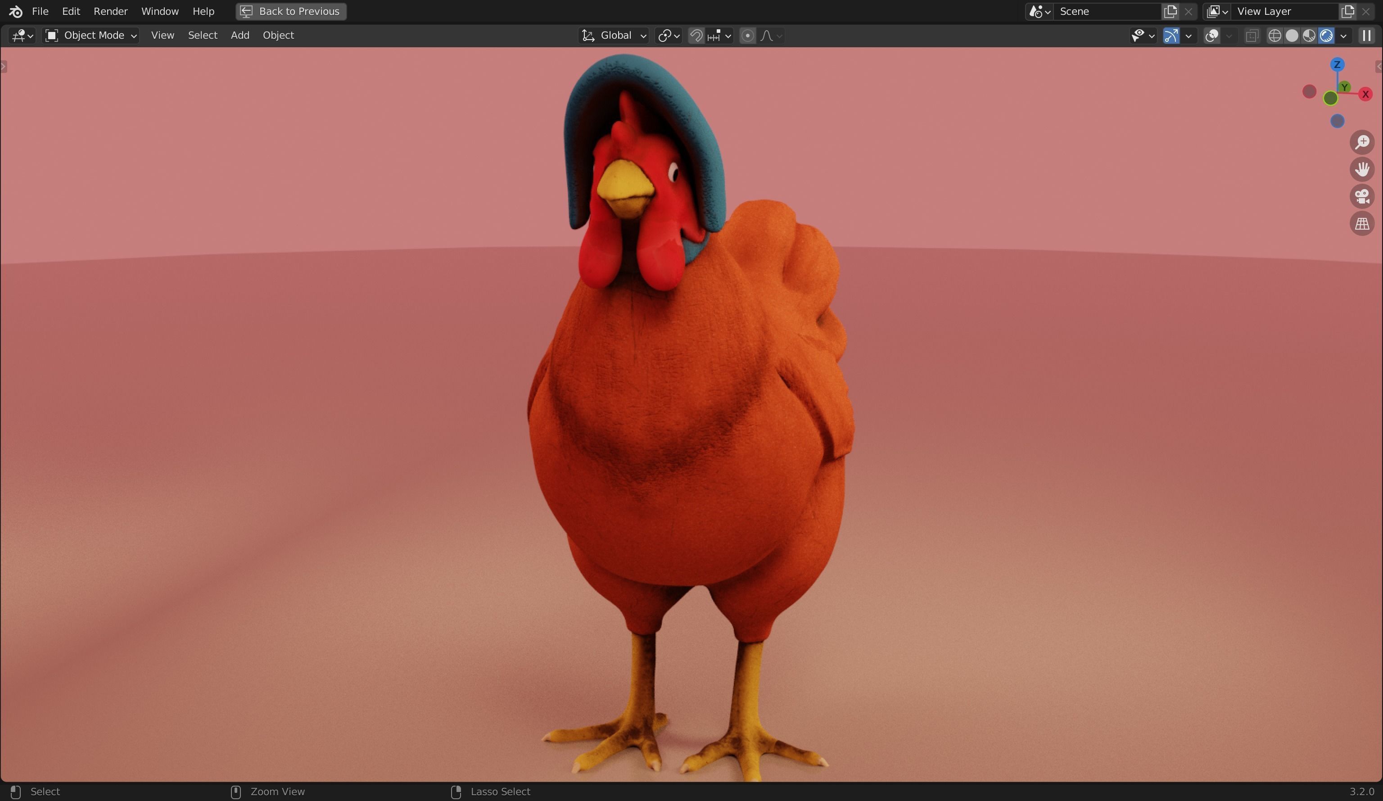Screen dimensions: 1383x801
Task: Click the Z axis on navigation gizmo
Action: [1337, 65]
